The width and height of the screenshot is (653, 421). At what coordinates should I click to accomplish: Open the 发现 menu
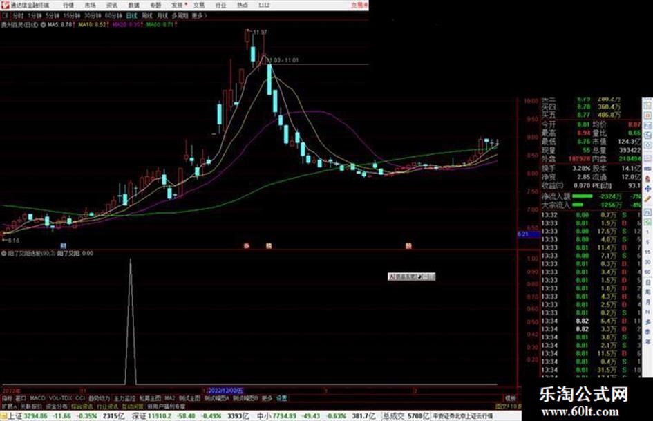click(177, 5)
